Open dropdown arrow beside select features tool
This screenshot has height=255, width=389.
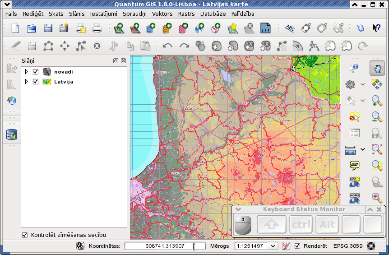point(363,101)
